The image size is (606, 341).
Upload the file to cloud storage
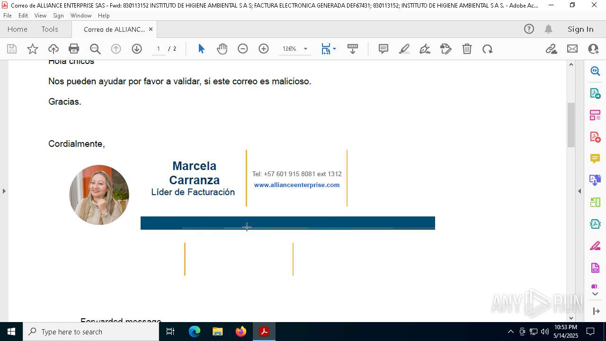[53, 49]
